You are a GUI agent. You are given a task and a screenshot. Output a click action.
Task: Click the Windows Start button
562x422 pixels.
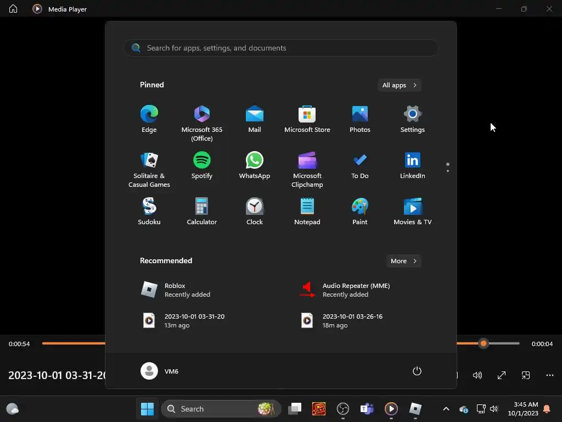click(x=147, y=409)
